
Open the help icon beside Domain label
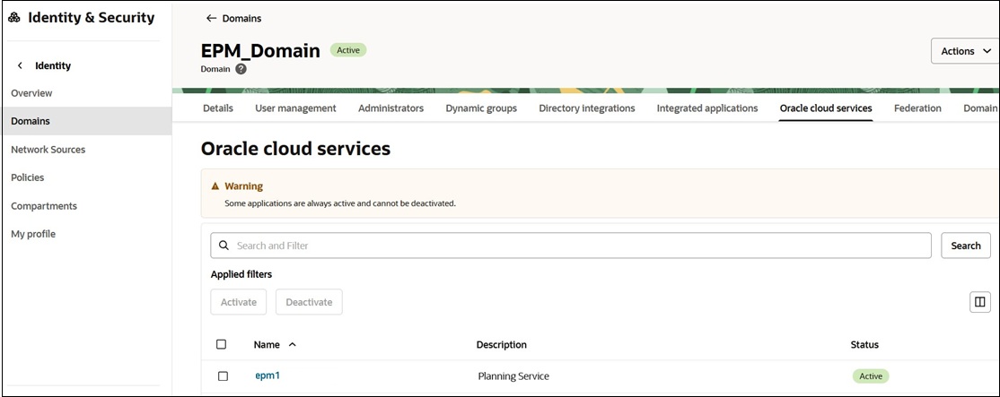pyautogui.click(x=241, y=69)
